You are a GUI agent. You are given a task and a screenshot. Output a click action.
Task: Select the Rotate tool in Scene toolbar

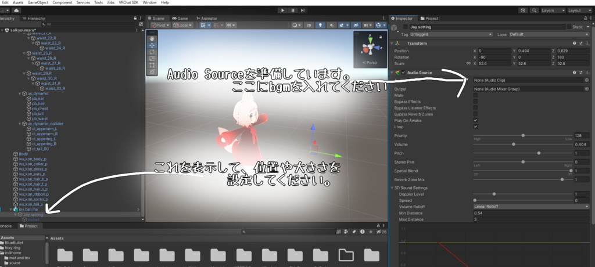click(152, 52)
